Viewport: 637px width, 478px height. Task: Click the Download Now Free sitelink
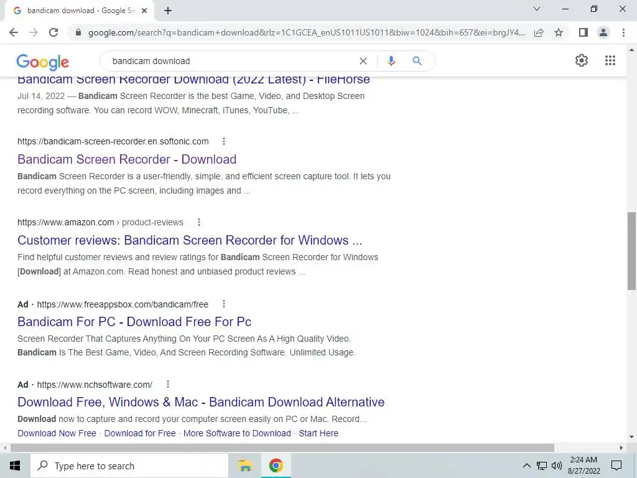click(57, 433)
